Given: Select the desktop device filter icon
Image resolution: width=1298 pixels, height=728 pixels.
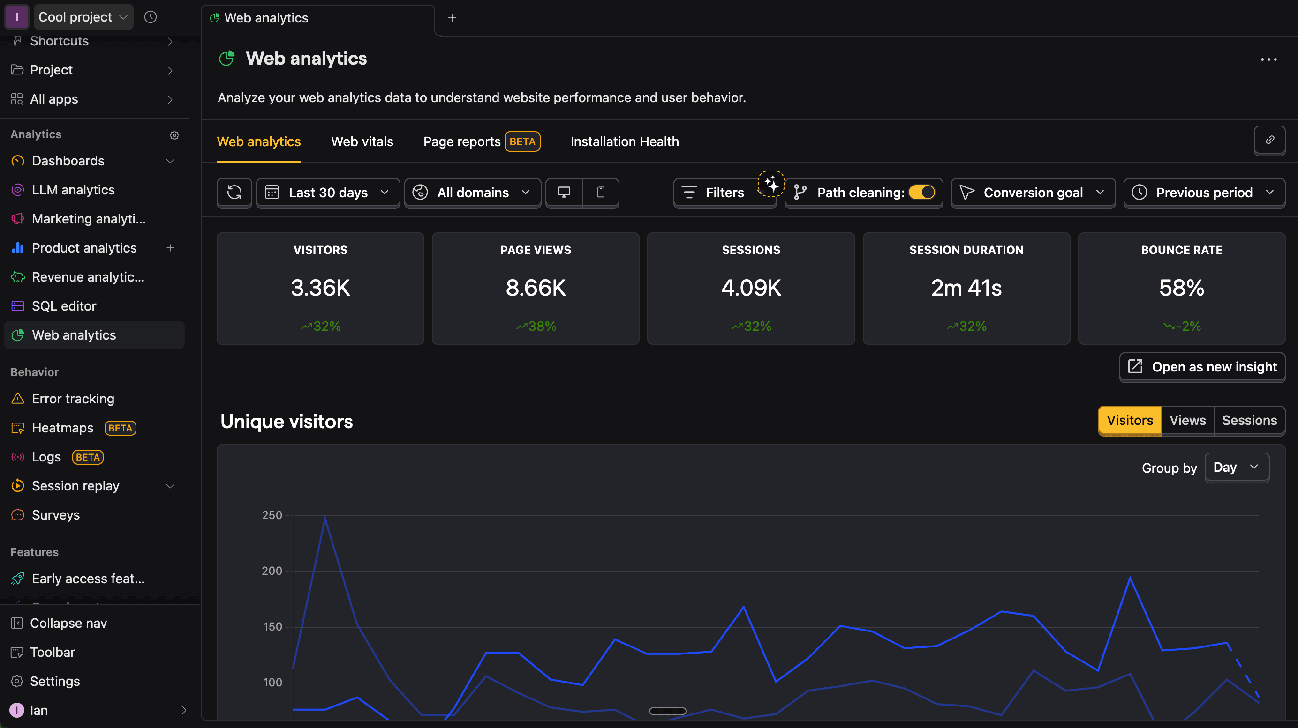Looking at the screenshot, I should pyautogui.click(x=564, y=193).
